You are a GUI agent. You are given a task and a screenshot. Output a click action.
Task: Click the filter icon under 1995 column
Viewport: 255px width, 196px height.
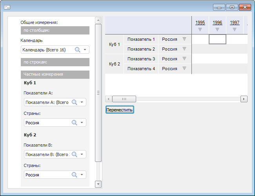[x=200, y=29]
